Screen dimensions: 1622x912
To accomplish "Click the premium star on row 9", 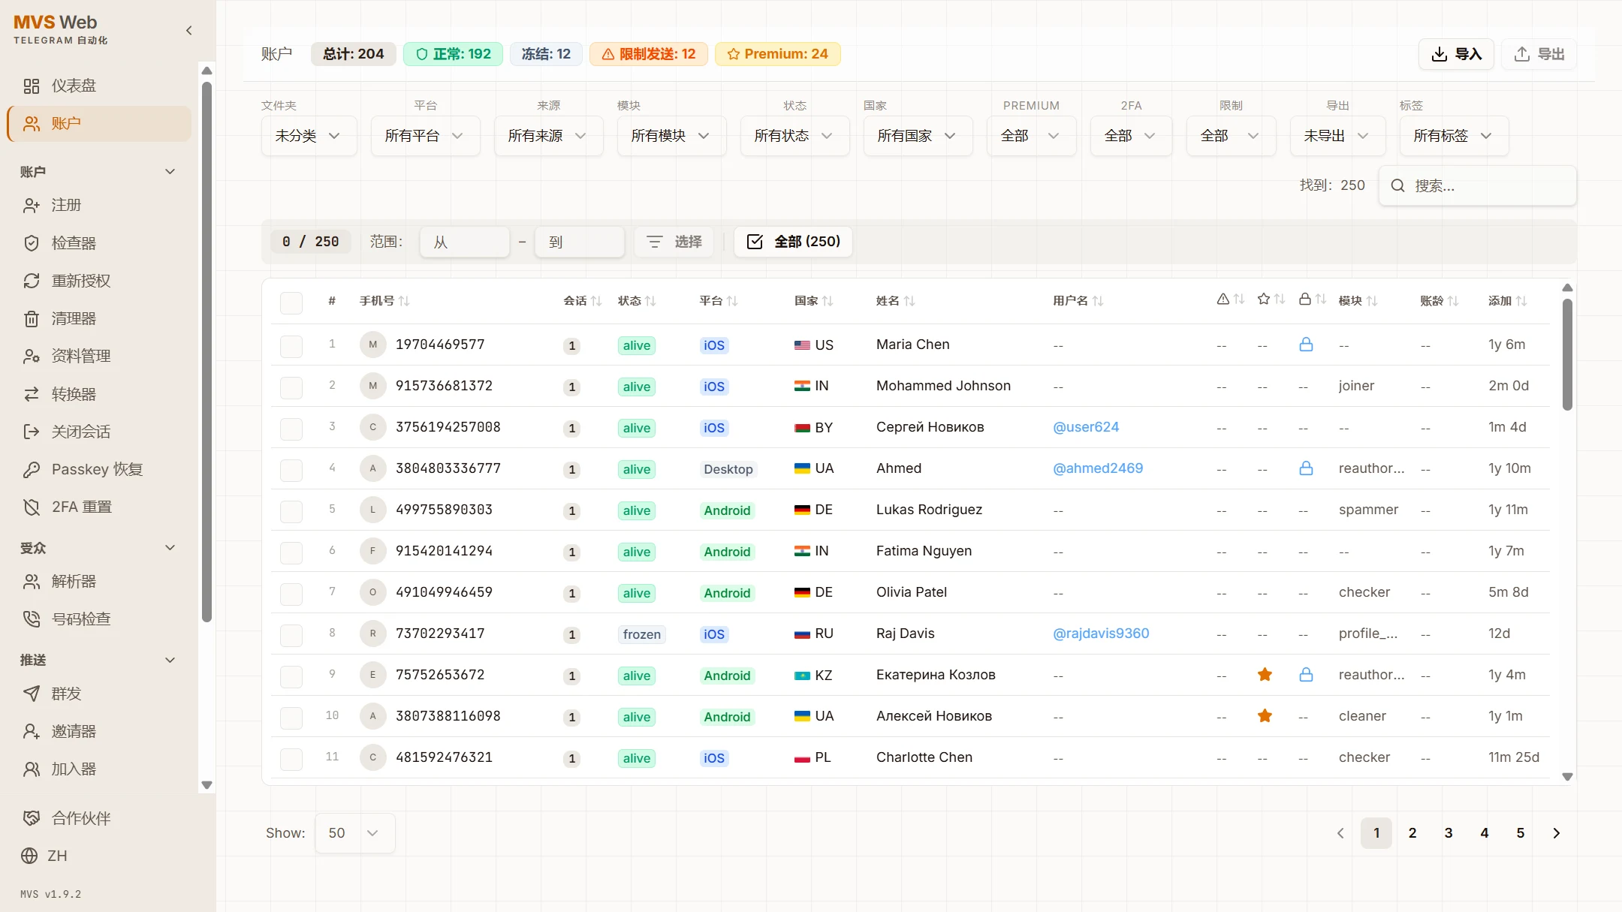I will [1265, 675].
